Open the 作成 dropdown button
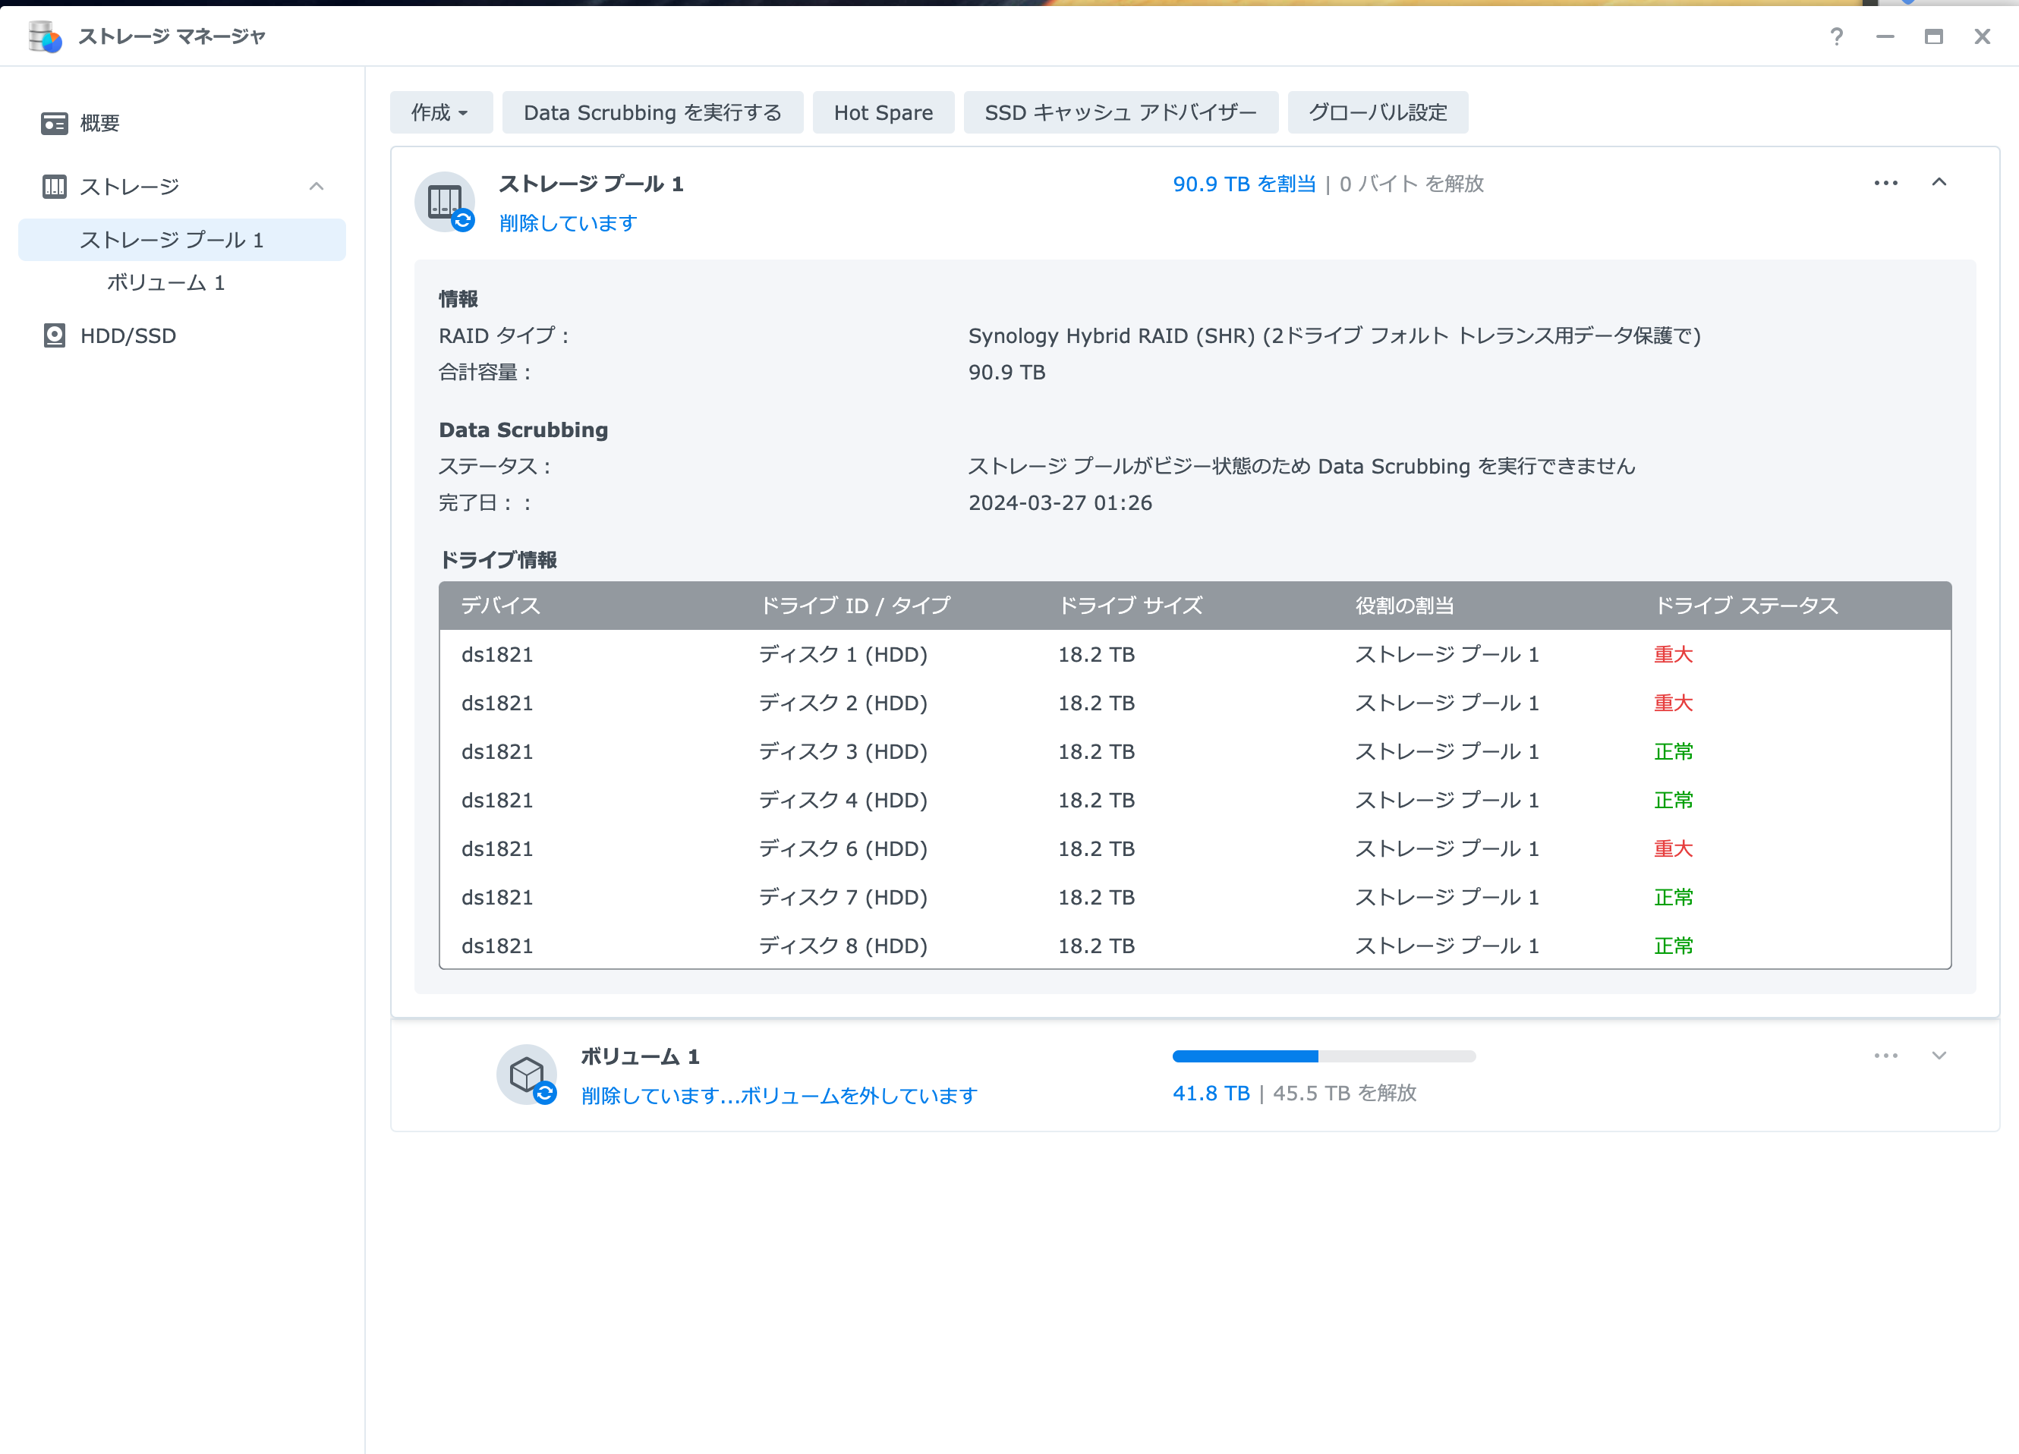 pyautogui.click(x=439, y=113)
